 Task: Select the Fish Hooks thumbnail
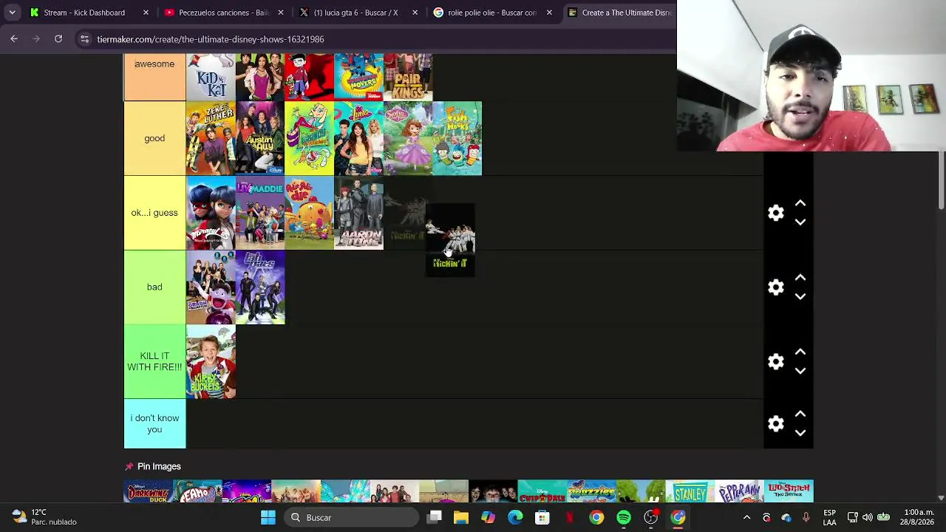pyautogui.click(x=457, y=138)
